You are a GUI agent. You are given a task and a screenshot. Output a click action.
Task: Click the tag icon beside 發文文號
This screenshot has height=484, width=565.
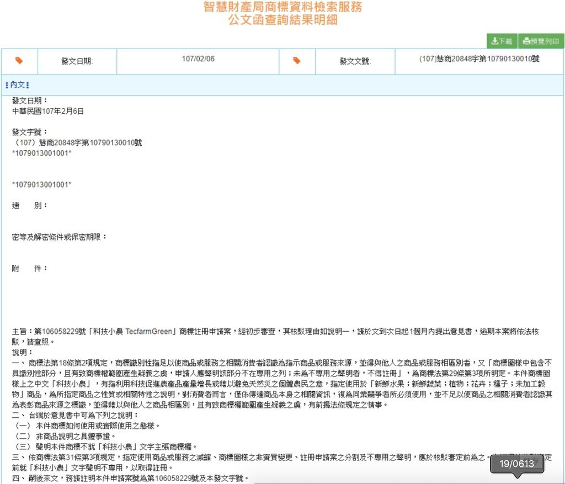[296, 61]
